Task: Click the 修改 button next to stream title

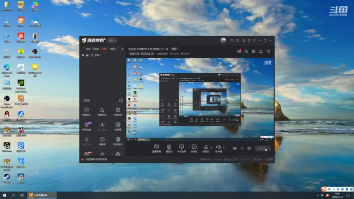Action: (x=174, y=49)
